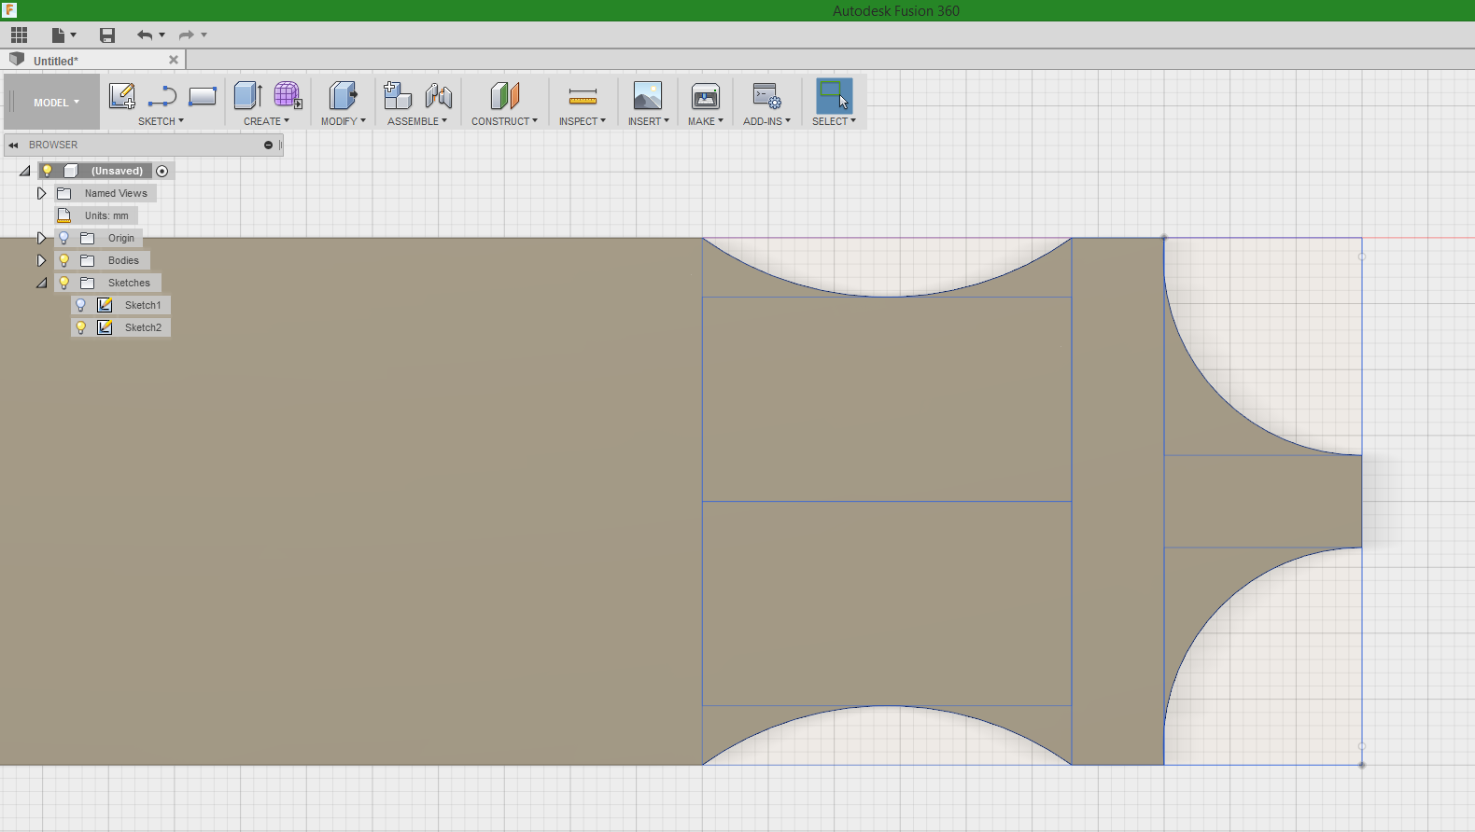The width and height of the screenshot is (1475, 832).
Task: Click the BROWSER panel options dot
Action: tap(268, 146)
